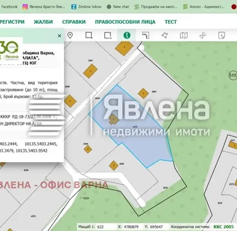237x231 pixels.
Task: Open the Явлена Христо Instagram bookmark
Action: pos(44,7)
